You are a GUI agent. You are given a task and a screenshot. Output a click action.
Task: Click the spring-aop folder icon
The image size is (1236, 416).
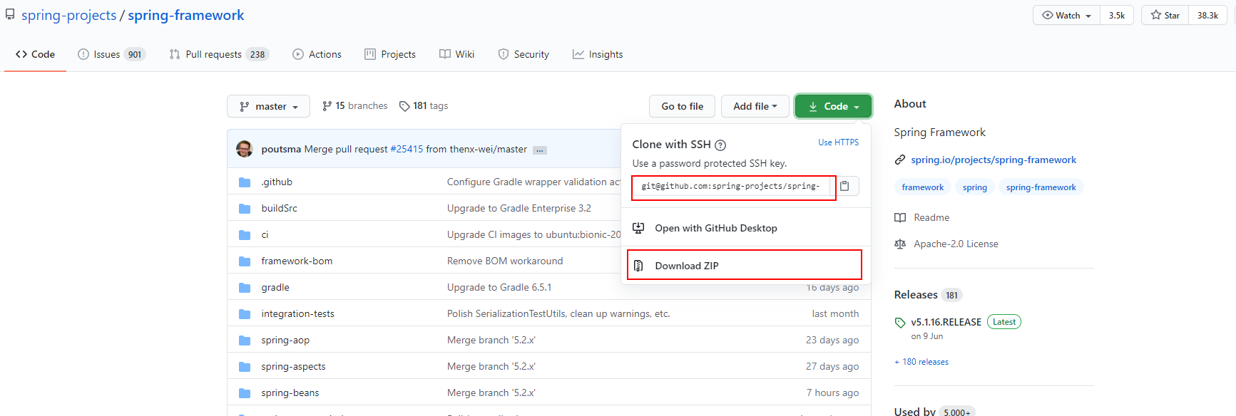[245, 340]
